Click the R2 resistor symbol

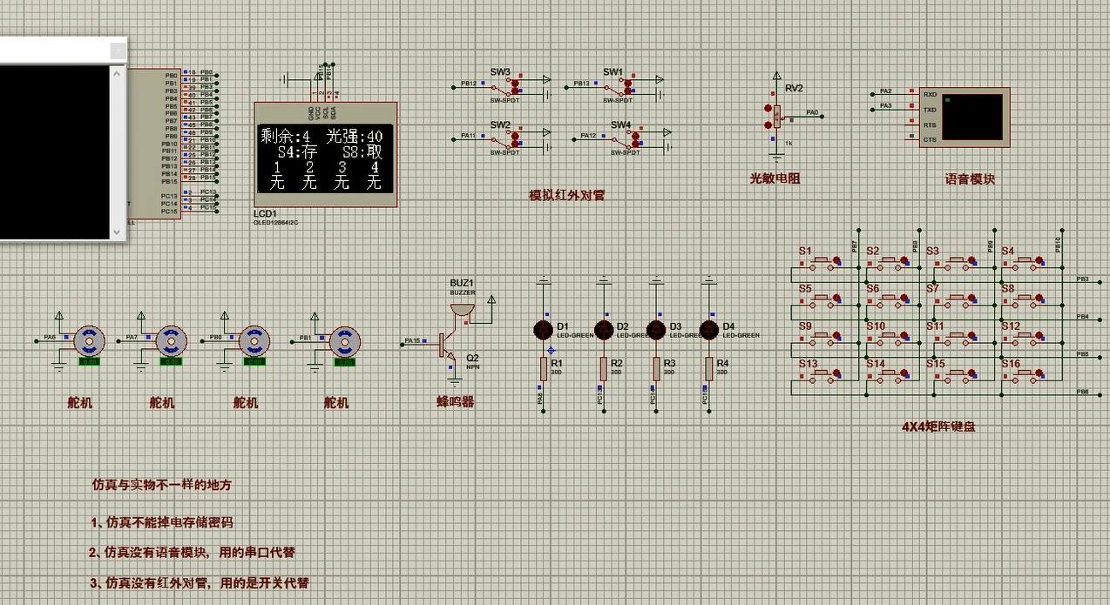point(603,368)
